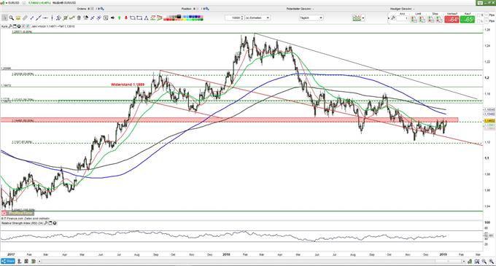Image resolution: width=496 pixels, height=266 pixels.
Task: Select the text box annotation tool
Action: click(x=106, y=18)
